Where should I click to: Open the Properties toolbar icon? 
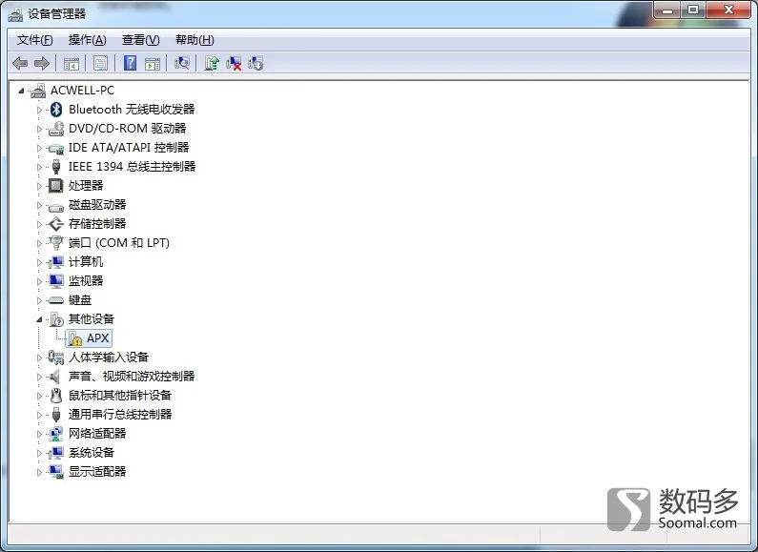point(100,63)
